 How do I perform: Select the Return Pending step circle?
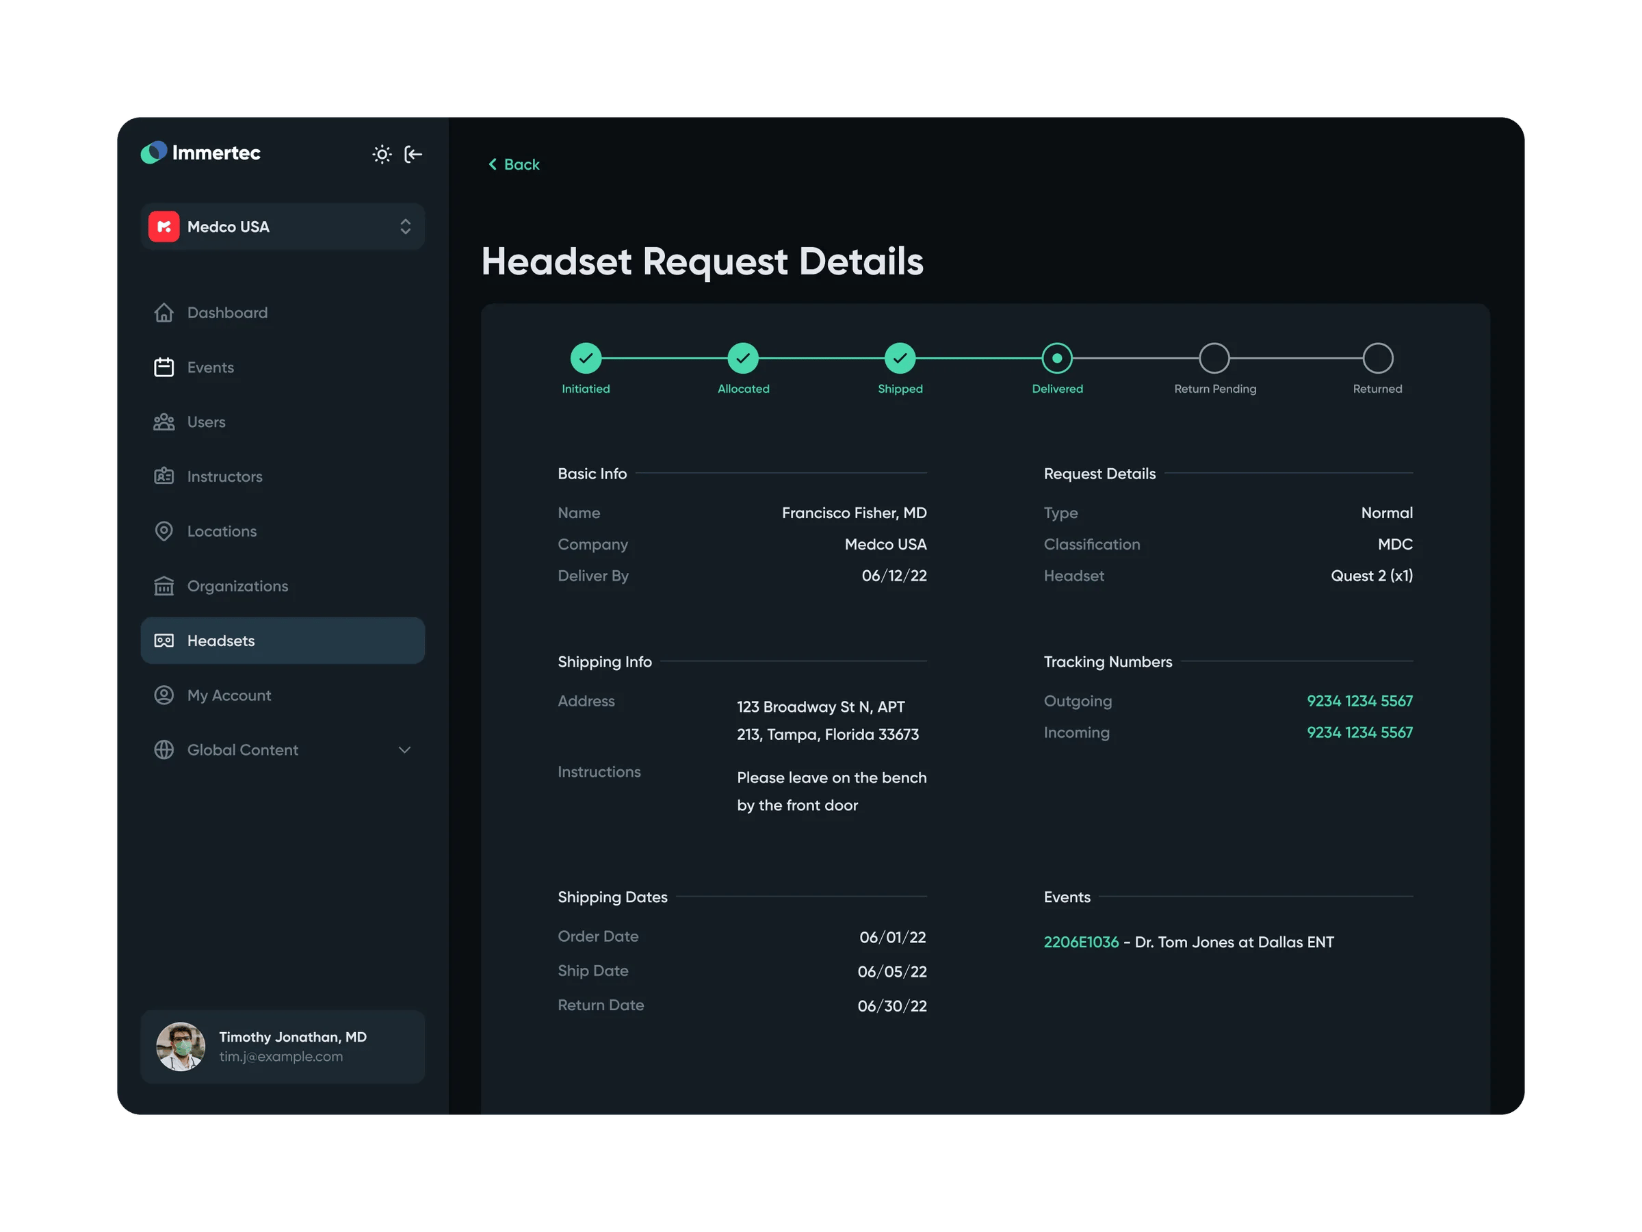(1214, 359)
